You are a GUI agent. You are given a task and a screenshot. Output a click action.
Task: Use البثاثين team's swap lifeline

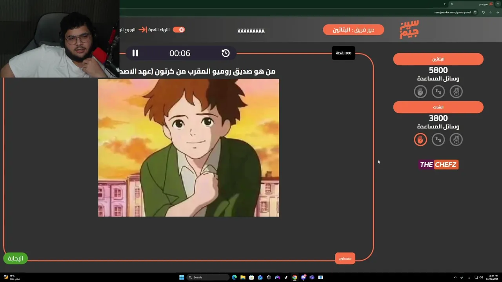coord(438,92)
